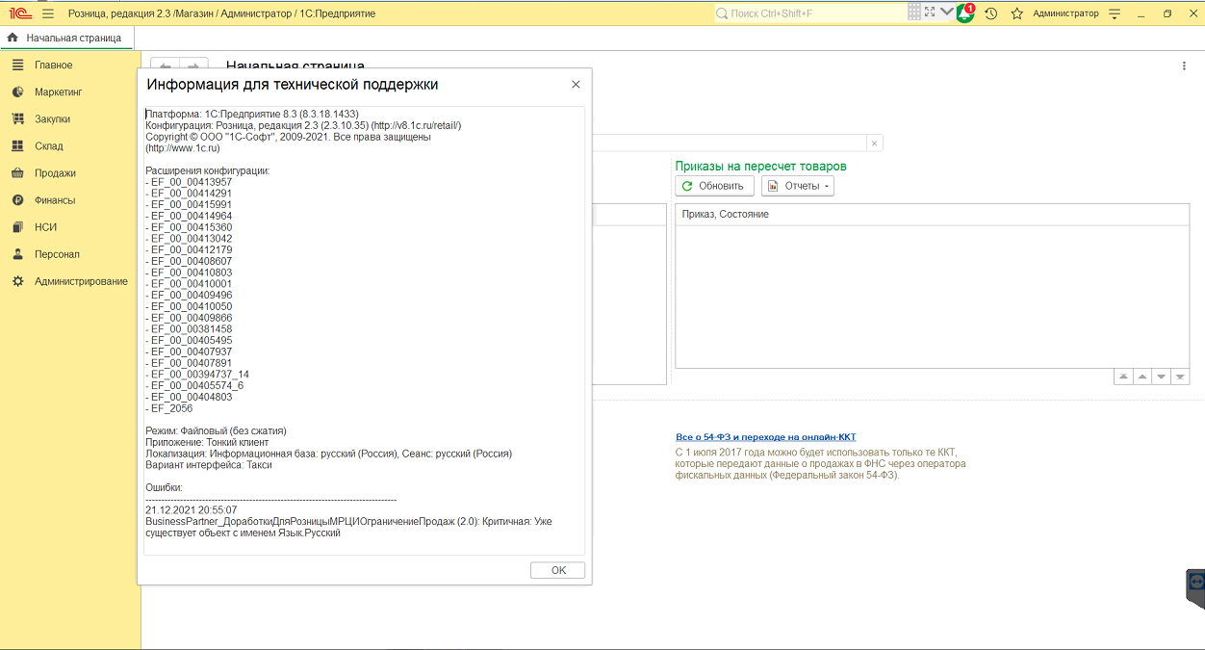
Task: Open the three-dot more actions menu
Action: coord(1184,65)
